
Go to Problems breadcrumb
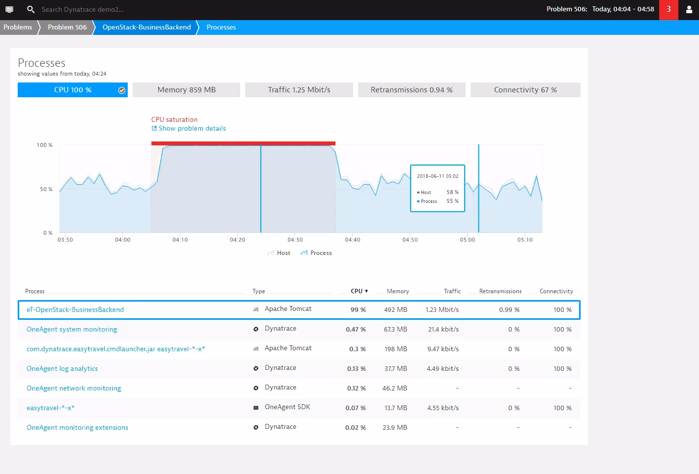(x=18, y=28)
